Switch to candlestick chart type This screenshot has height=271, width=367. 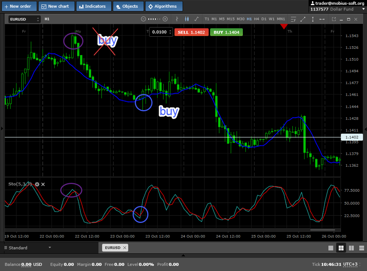pyautogui.click(x=187, y=19)
